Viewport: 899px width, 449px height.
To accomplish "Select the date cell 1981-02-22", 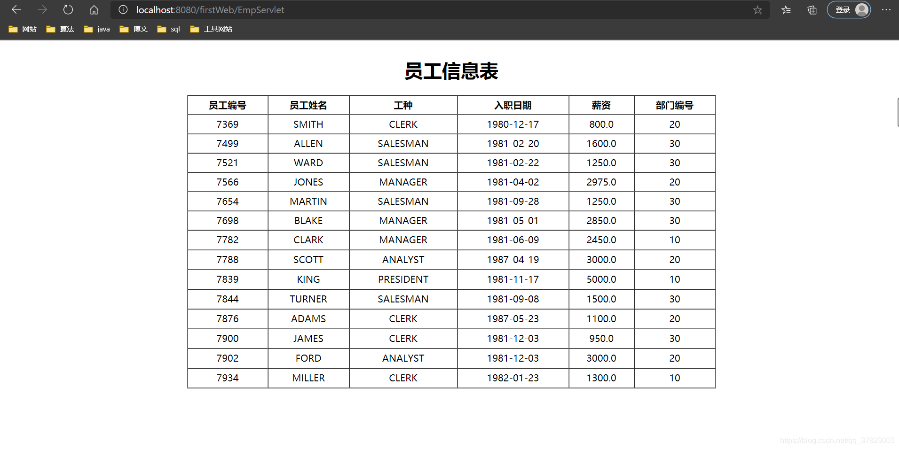I will pyautogui.click(x=513, y=163).
